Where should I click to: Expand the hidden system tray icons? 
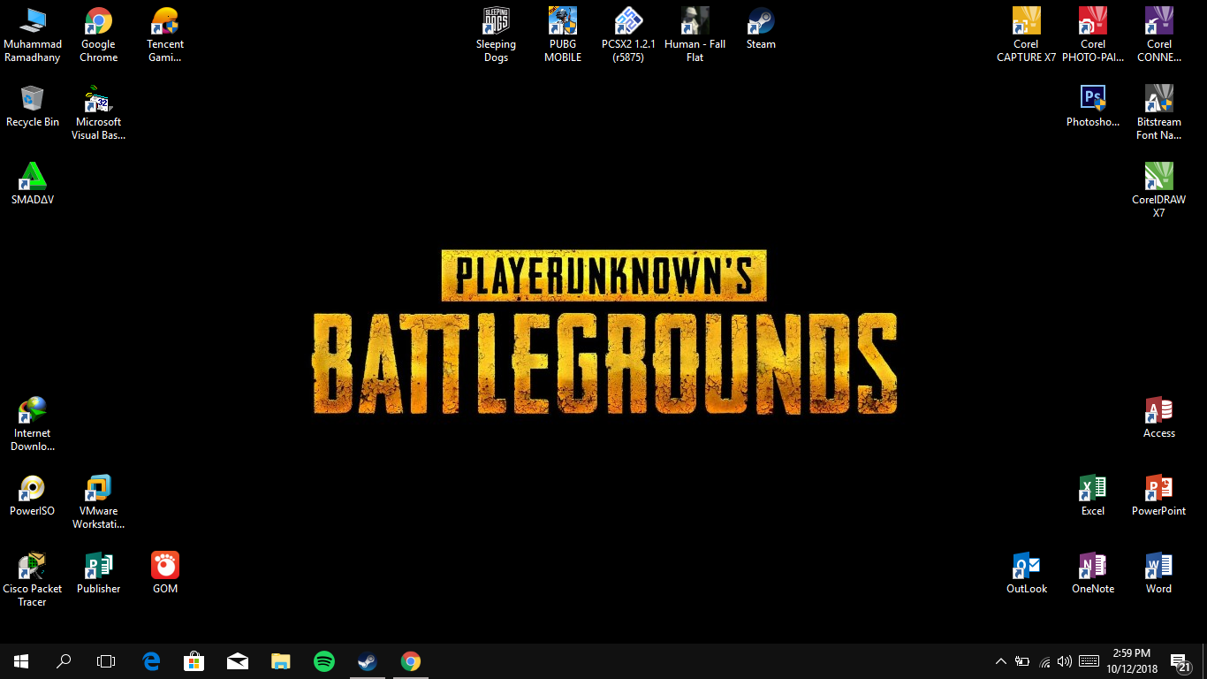pos(1000,661)
